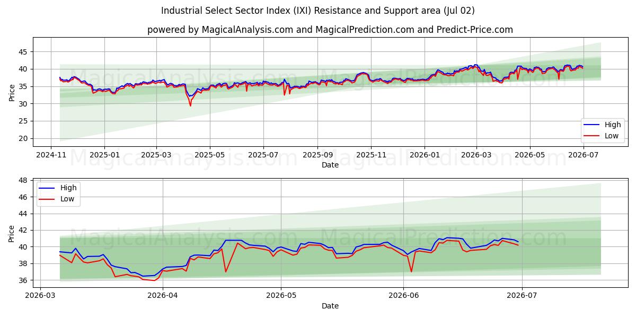Click the '2025-05' x-axis label
The width and height of the screenshot is (636, 318).
[x=209, y=155]
